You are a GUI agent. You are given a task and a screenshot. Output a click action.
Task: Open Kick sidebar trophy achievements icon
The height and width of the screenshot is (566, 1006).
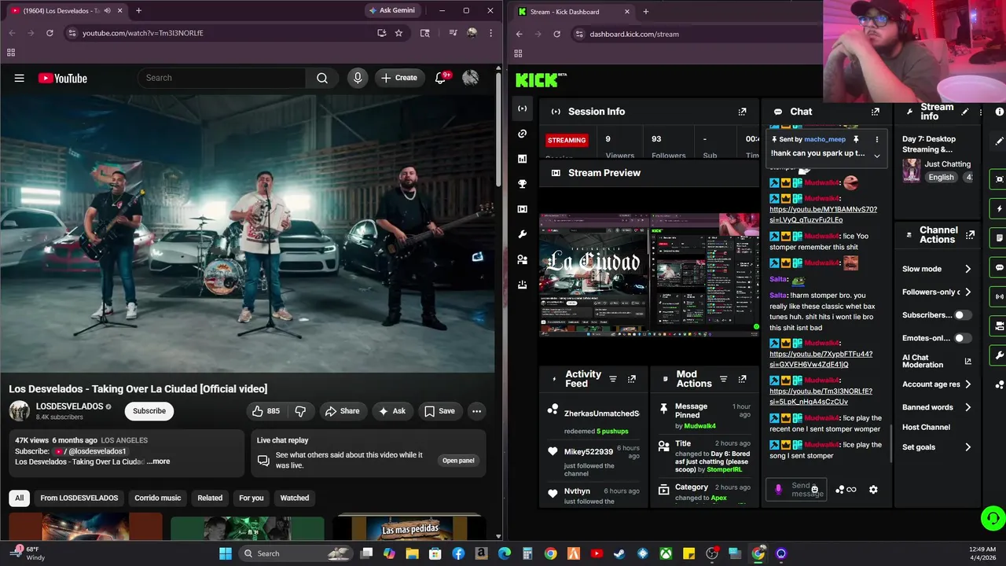(x=523, y=184)
